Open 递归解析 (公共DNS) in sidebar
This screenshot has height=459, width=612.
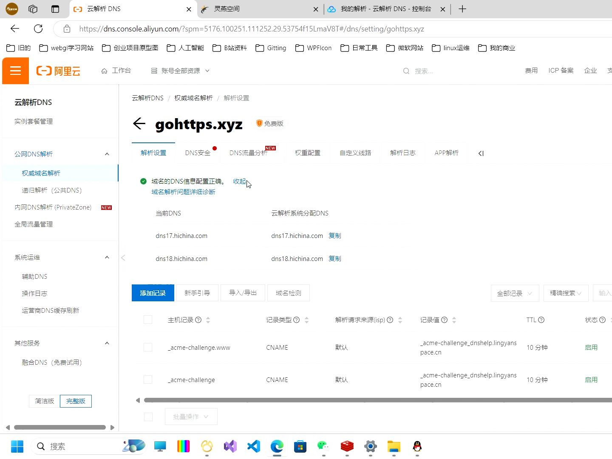(x=52, y=190)
